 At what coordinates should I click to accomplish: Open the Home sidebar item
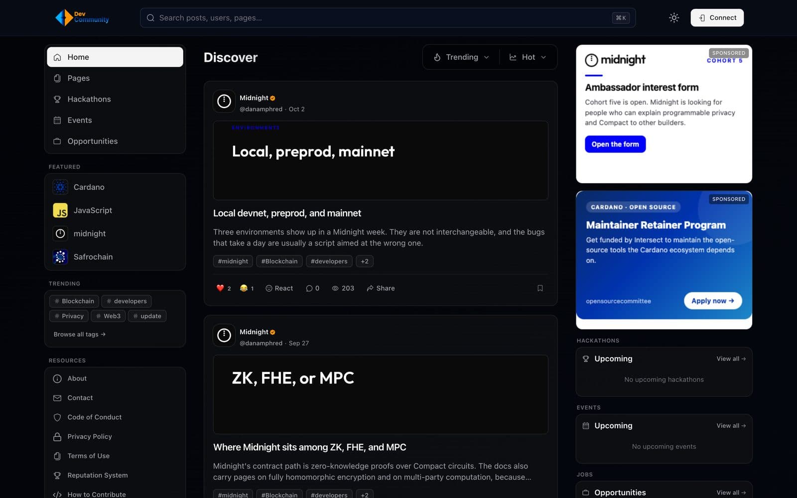click(x=115, y=57)
